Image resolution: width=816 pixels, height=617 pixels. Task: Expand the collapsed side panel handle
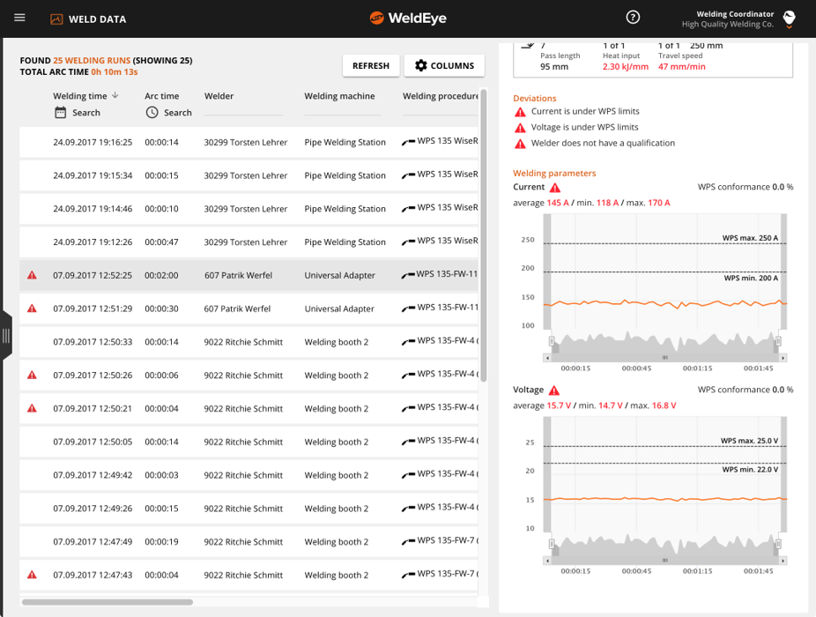6,336
